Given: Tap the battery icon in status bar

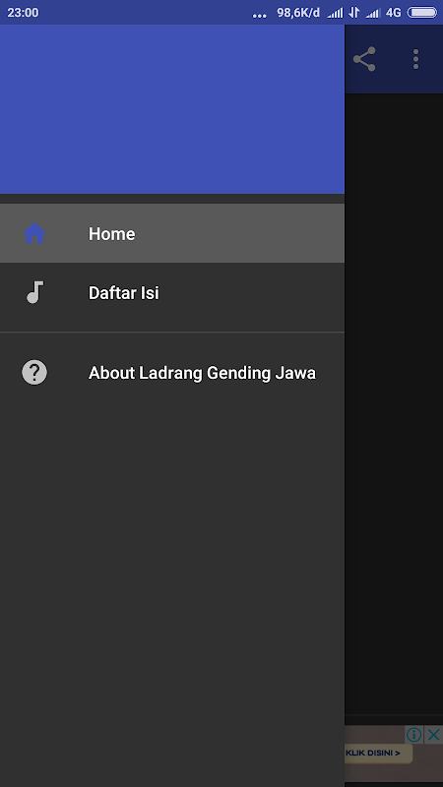Looking at the screenshot, I should 422,13.
